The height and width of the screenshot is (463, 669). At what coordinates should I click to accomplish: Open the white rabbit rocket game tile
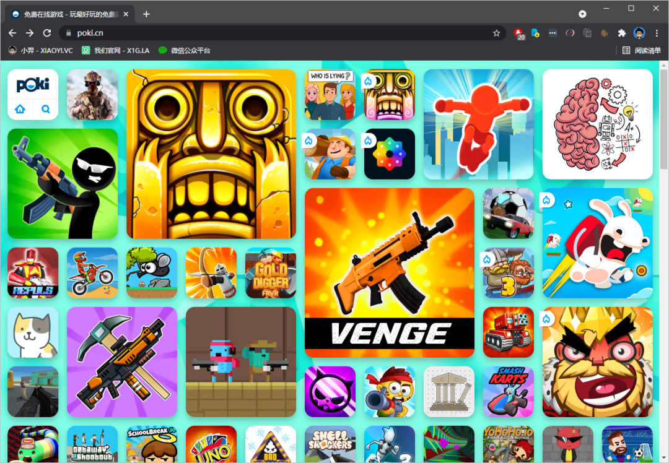coord(598,243)
